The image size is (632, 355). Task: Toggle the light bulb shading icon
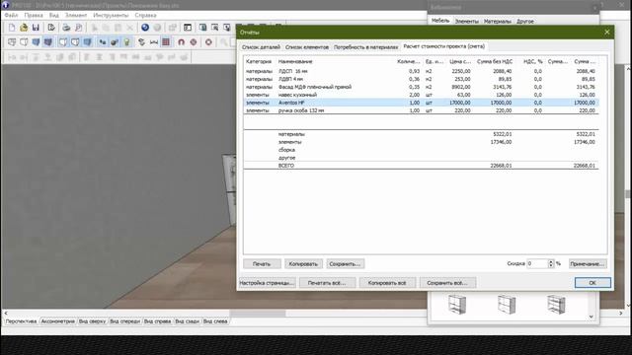[x=127, y=41]
